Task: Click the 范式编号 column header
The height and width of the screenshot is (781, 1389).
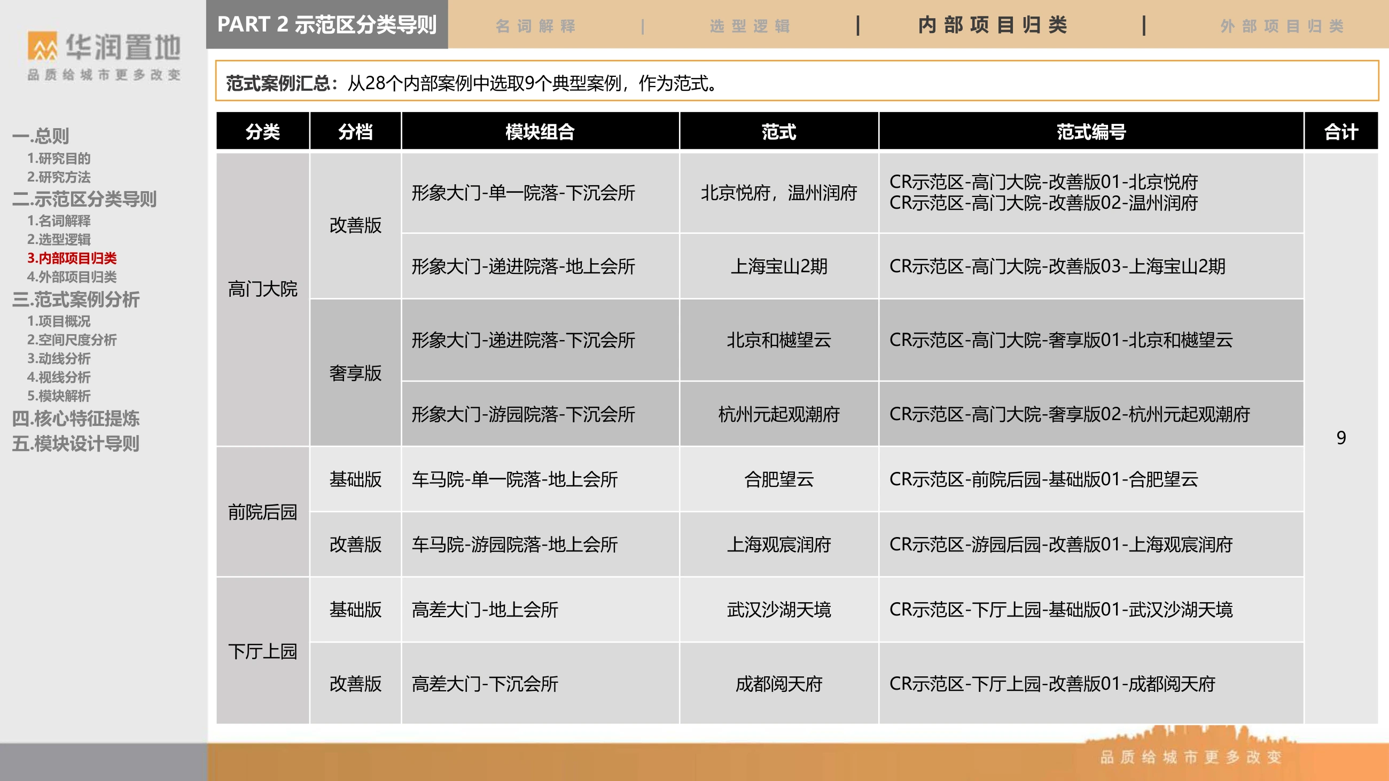Action: (1091, 131)
